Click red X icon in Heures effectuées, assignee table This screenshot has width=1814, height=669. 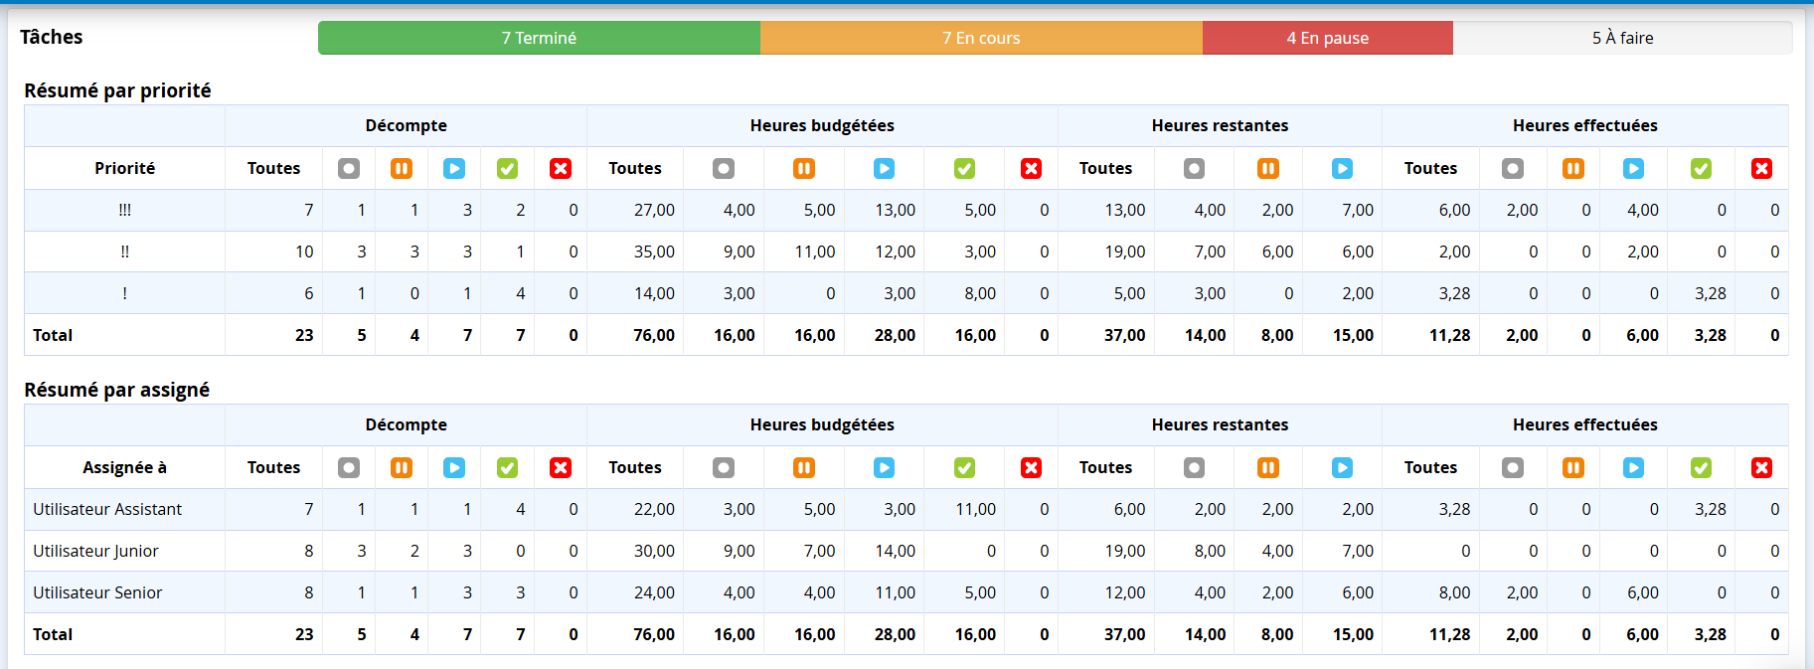(x=1762, y=467)
